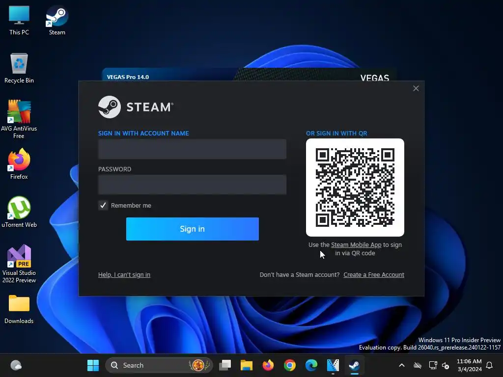503x377 pixels.
Task: Open the Steam desktop shortcut
Action: 57,20
